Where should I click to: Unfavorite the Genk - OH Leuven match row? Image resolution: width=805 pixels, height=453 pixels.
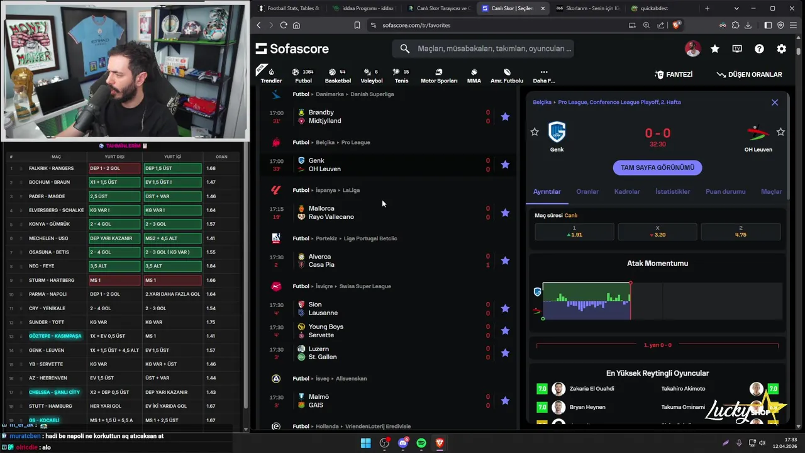coord(505,165)
